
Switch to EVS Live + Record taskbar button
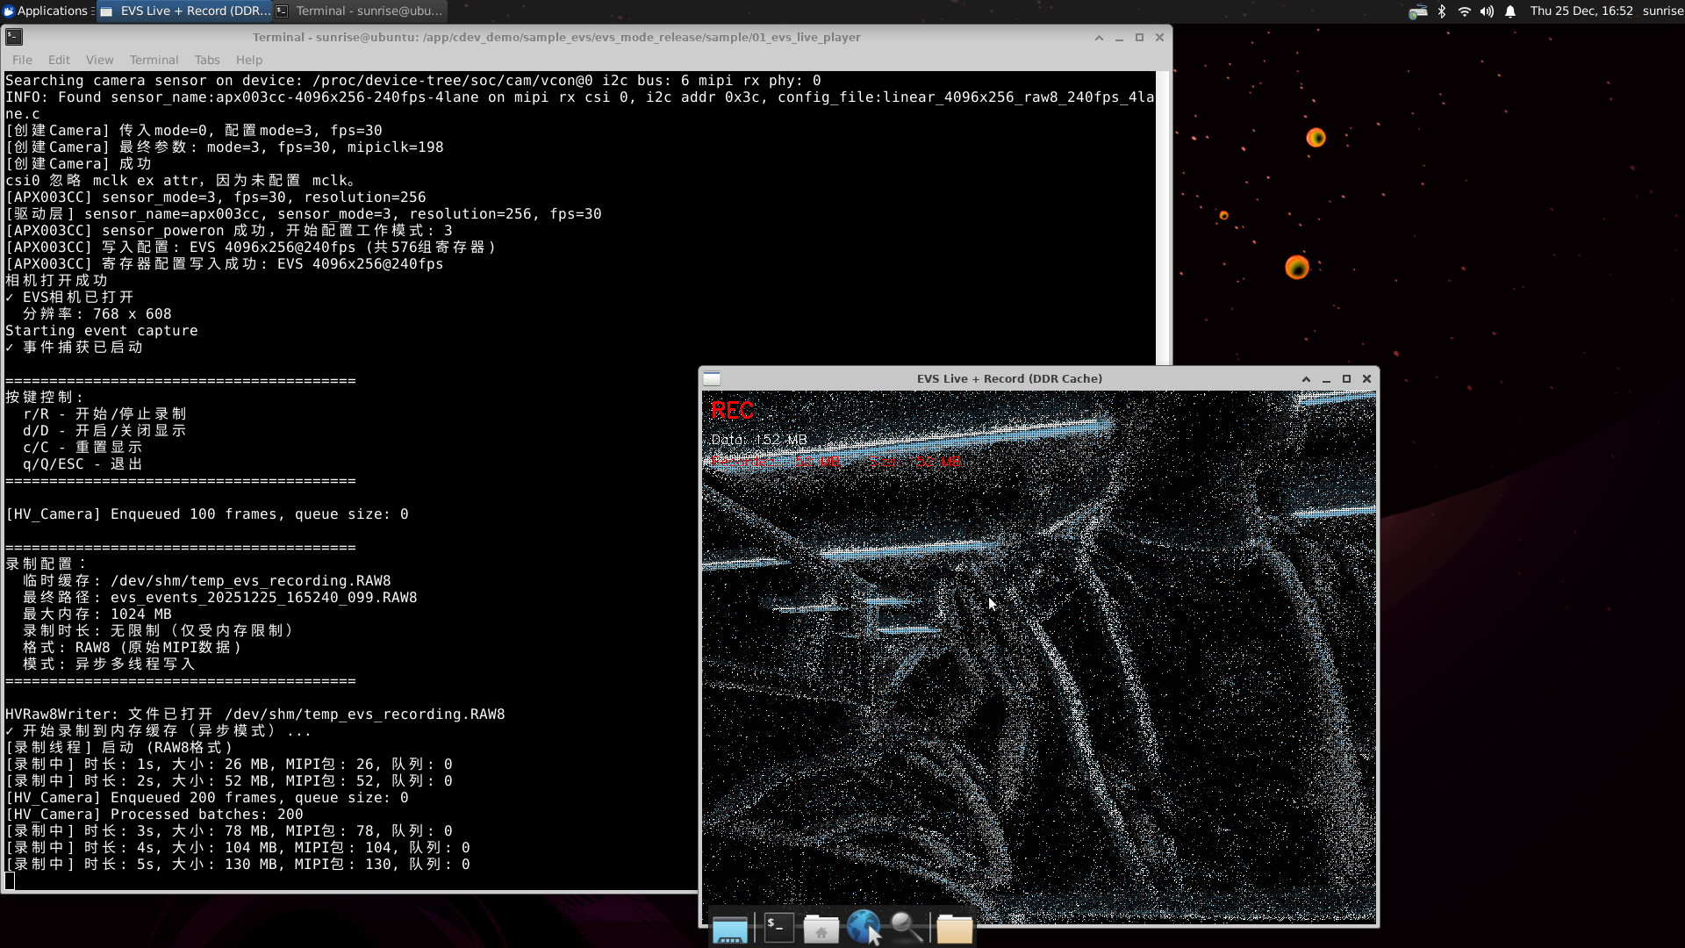tap(185, 11)
